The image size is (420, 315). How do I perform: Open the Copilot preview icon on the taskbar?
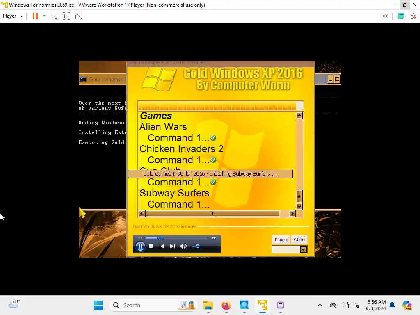(406, 305)
